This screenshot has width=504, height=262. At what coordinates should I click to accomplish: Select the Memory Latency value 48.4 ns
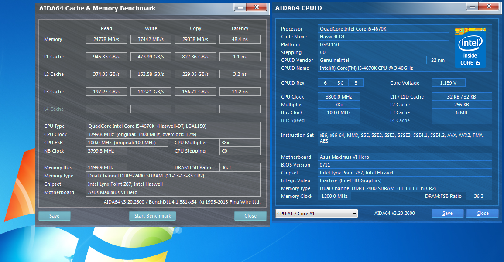pyautogui.click(x=240, y=39)
